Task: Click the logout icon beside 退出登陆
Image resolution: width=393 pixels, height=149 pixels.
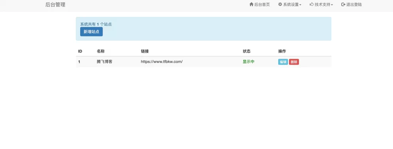Action: click(x=343, y=4)
